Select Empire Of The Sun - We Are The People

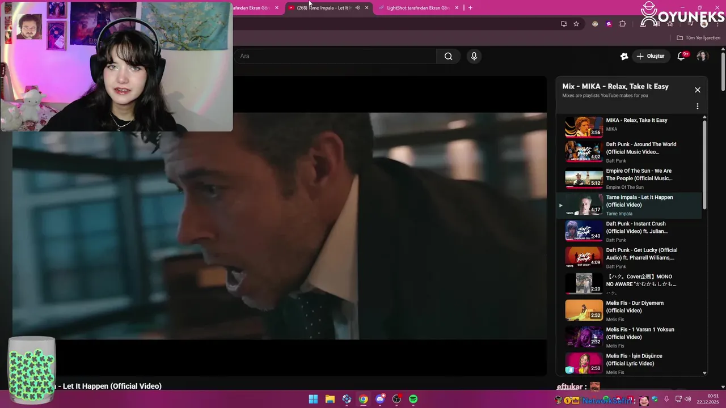pos(630,178)
